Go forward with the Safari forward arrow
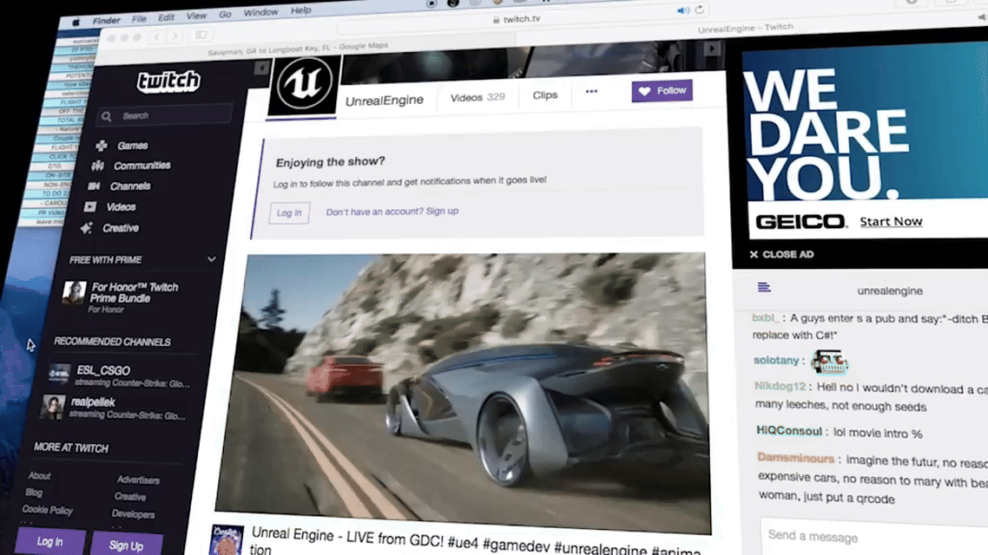988x555 pixels. pos(175,36)
